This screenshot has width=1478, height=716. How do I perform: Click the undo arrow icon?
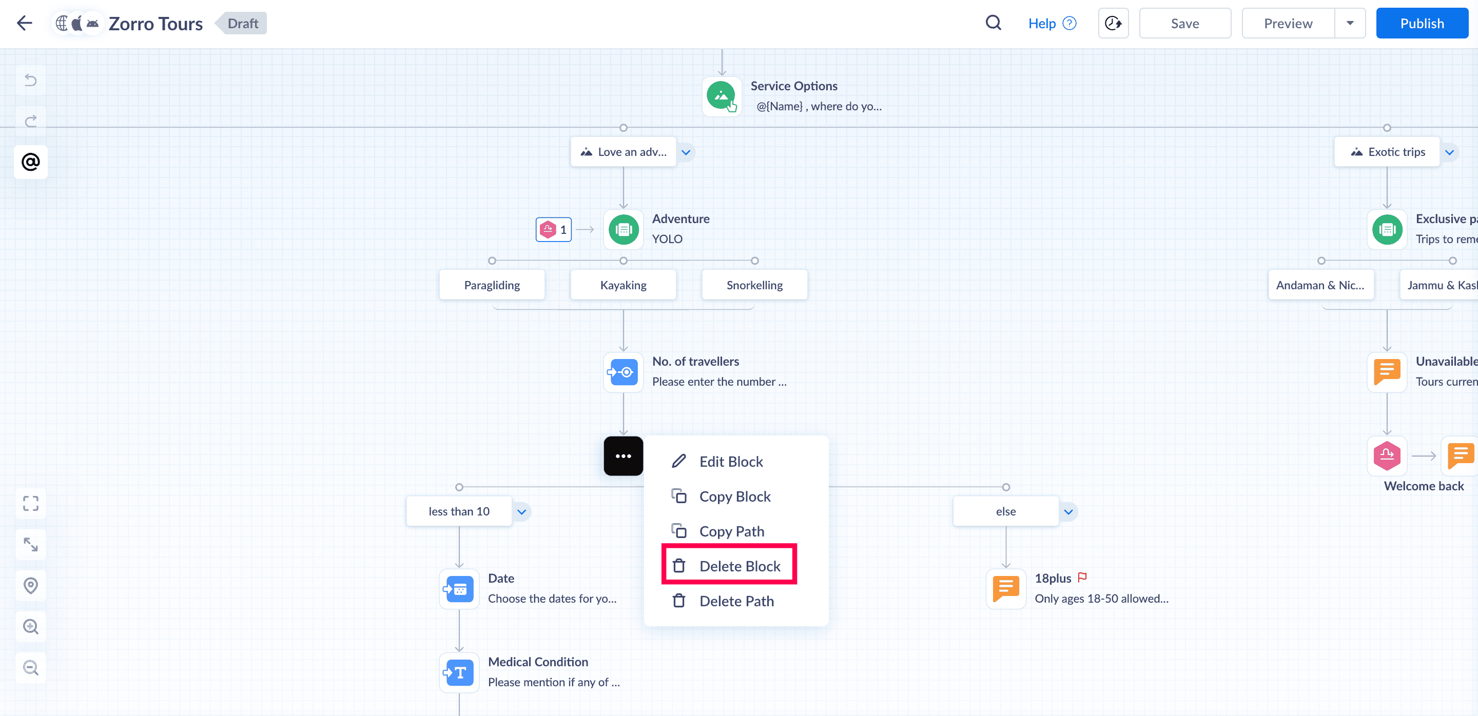(x=31, y=79)
